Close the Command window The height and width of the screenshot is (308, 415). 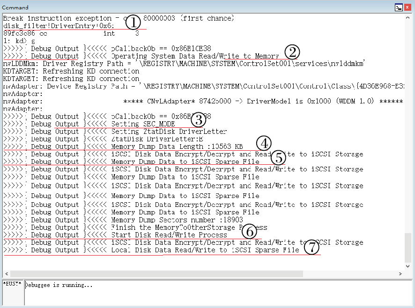click(x=408, y=7)
